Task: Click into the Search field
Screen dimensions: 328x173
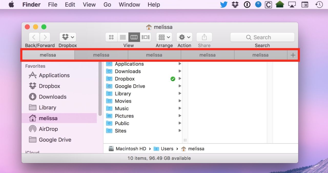Action: pos(262,37)
